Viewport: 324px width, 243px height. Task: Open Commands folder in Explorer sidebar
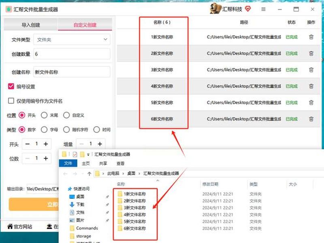(84, 228)
